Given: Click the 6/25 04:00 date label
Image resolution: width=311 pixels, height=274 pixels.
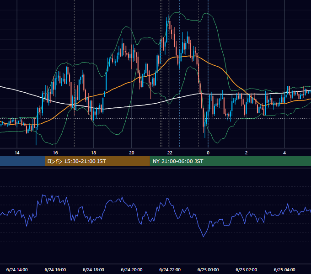Looking at the screenshot, I should coord(284,269).
